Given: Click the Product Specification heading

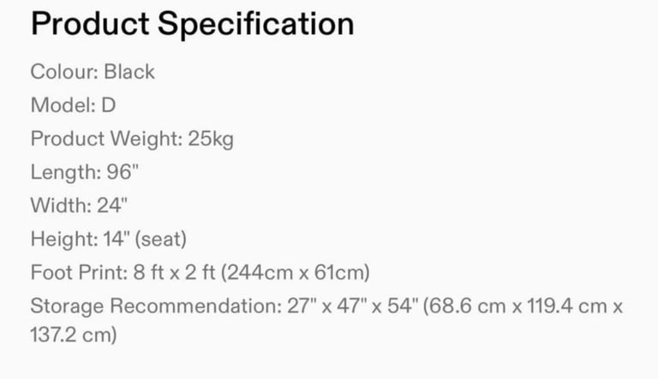Looking at the screenshot, I should [193, 24].
